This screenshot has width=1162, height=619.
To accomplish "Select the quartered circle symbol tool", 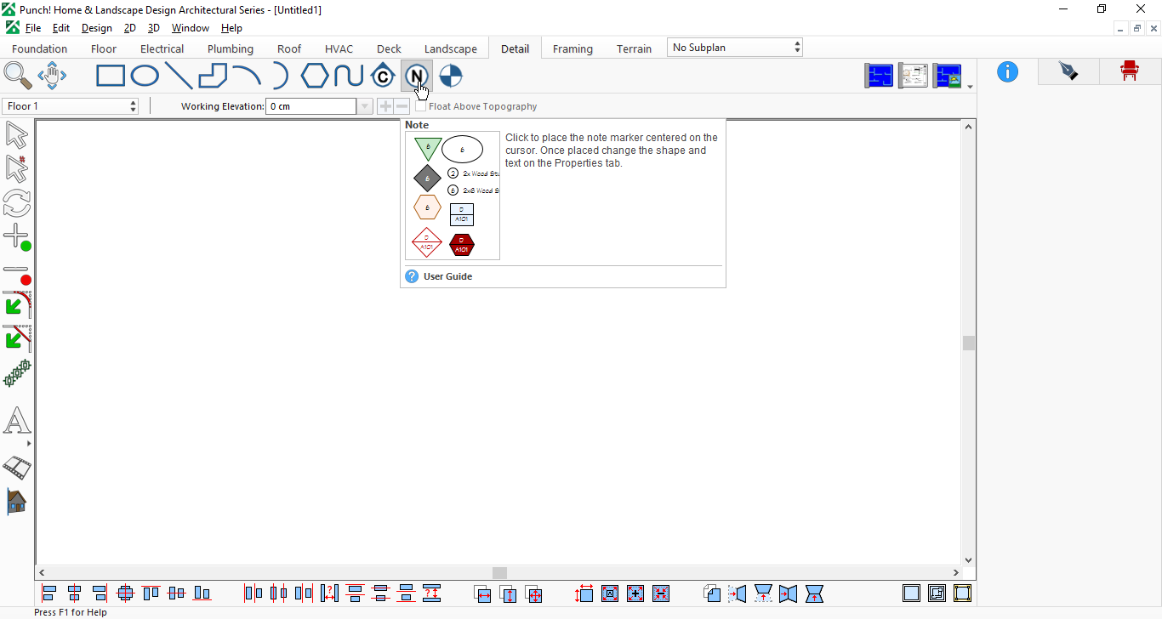I will click(450, 77).
